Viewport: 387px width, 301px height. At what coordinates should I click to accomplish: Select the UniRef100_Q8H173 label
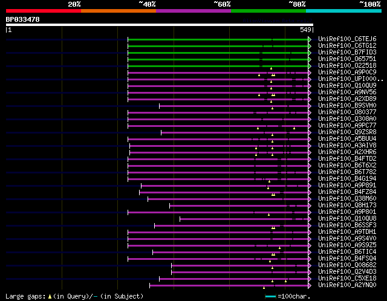(347, 206)
